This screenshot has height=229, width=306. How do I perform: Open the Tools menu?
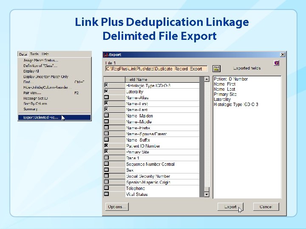click(34, 54)
